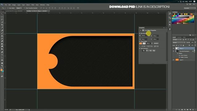
Task: Click the orange foreground color swatch
Action: [2, 70]
